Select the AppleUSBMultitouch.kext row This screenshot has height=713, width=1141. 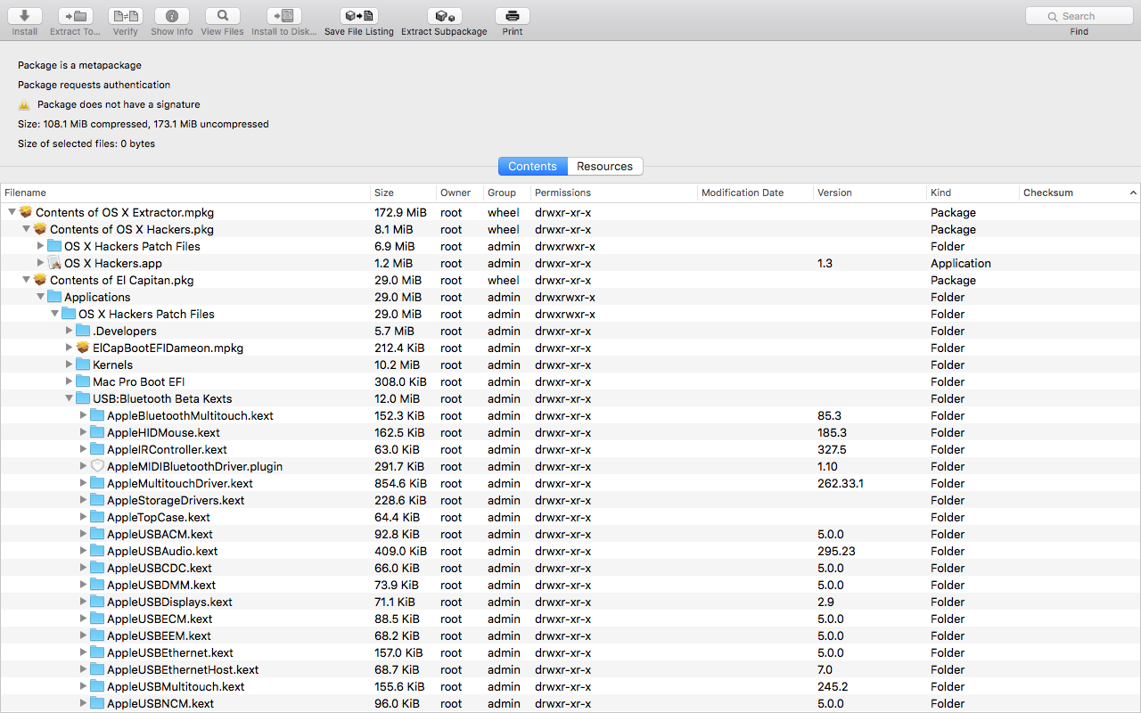pyautogui.click(x=570, y=686)
